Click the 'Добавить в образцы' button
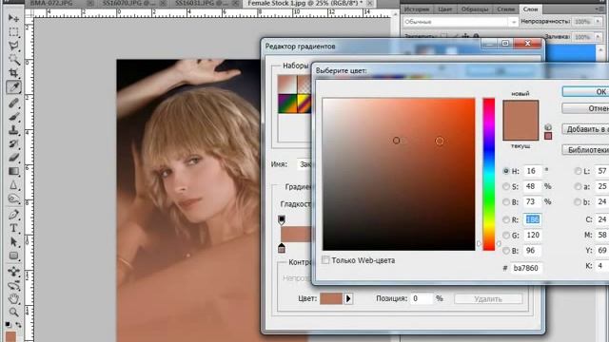 586,129
